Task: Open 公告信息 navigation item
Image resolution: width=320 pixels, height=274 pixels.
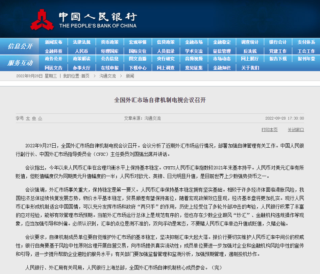Action: 109,59
